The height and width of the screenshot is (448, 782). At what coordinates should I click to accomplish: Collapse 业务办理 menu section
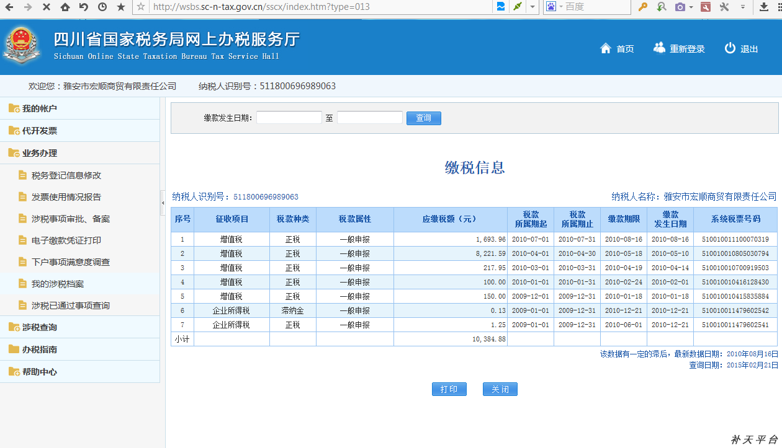tap(79, 153)
